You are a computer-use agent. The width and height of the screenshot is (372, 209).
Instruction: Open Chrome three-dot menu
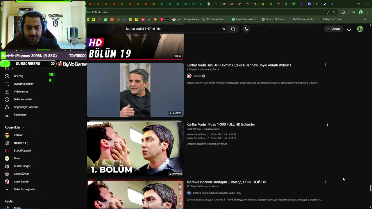[x=367, y=12]
